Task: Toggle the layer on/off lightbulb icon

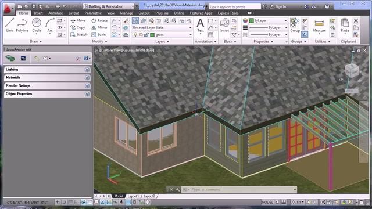Action: tap(135, 35)
